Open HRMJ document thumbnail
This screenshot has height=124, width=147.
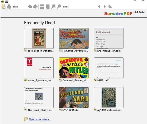[109, 68]
